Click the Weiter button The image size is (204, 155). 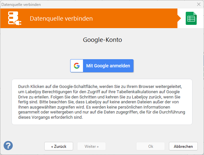pos(92,146)
